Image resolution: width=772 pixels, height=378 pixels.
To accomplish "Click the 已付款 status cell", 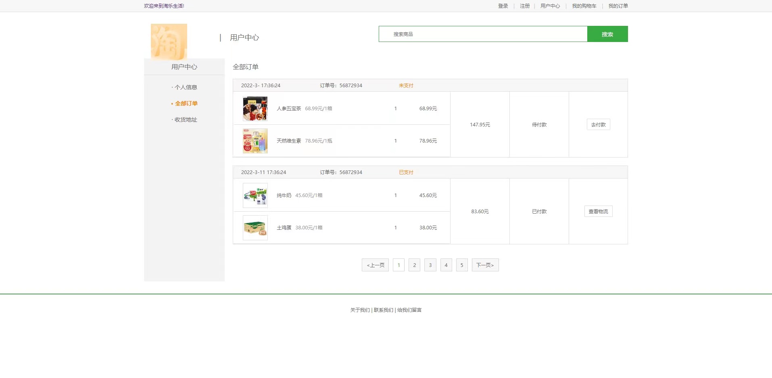I will click(x=539, y=212).
